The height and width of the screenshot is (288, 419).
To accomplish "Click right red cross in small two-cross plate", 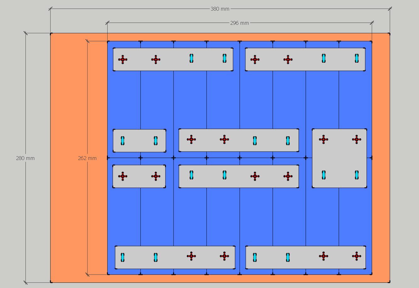I will pos(156,176).
